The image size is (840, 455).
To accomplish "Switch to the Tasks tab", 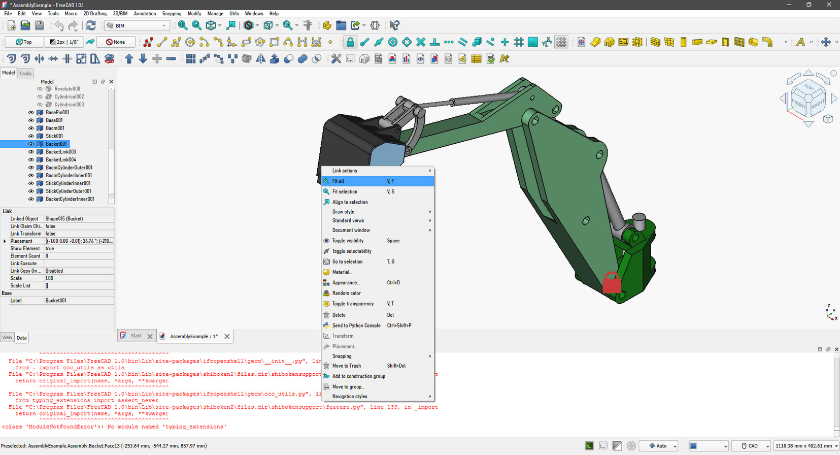I will point(25,74).
